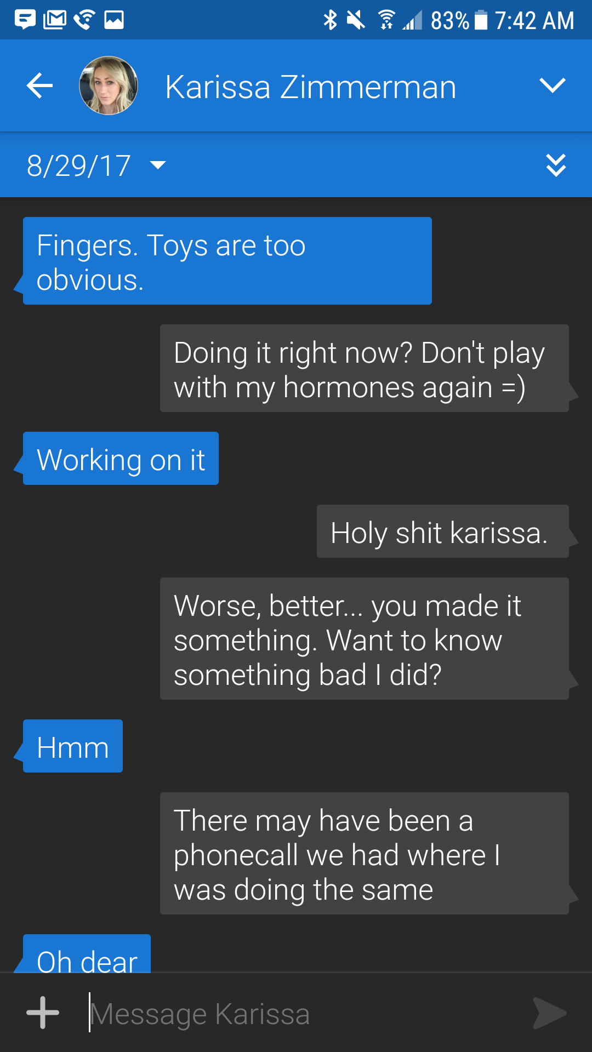Open Karissa Zimmerman's profile photo

point(109,85)
